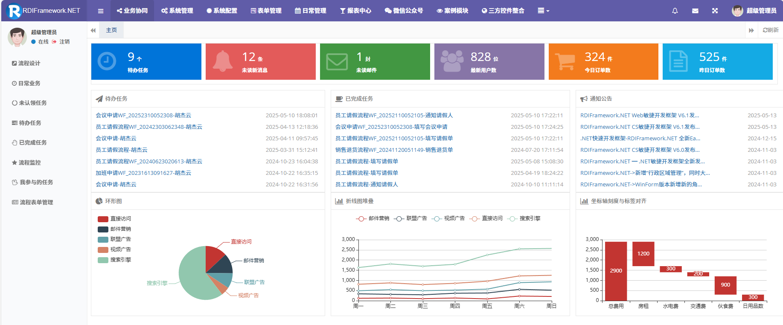This screenshot has width=783, height=325.
Task: Open 加班申请WF_20231613091627-胡杰云 task link
Action: [x=143, y=173]
